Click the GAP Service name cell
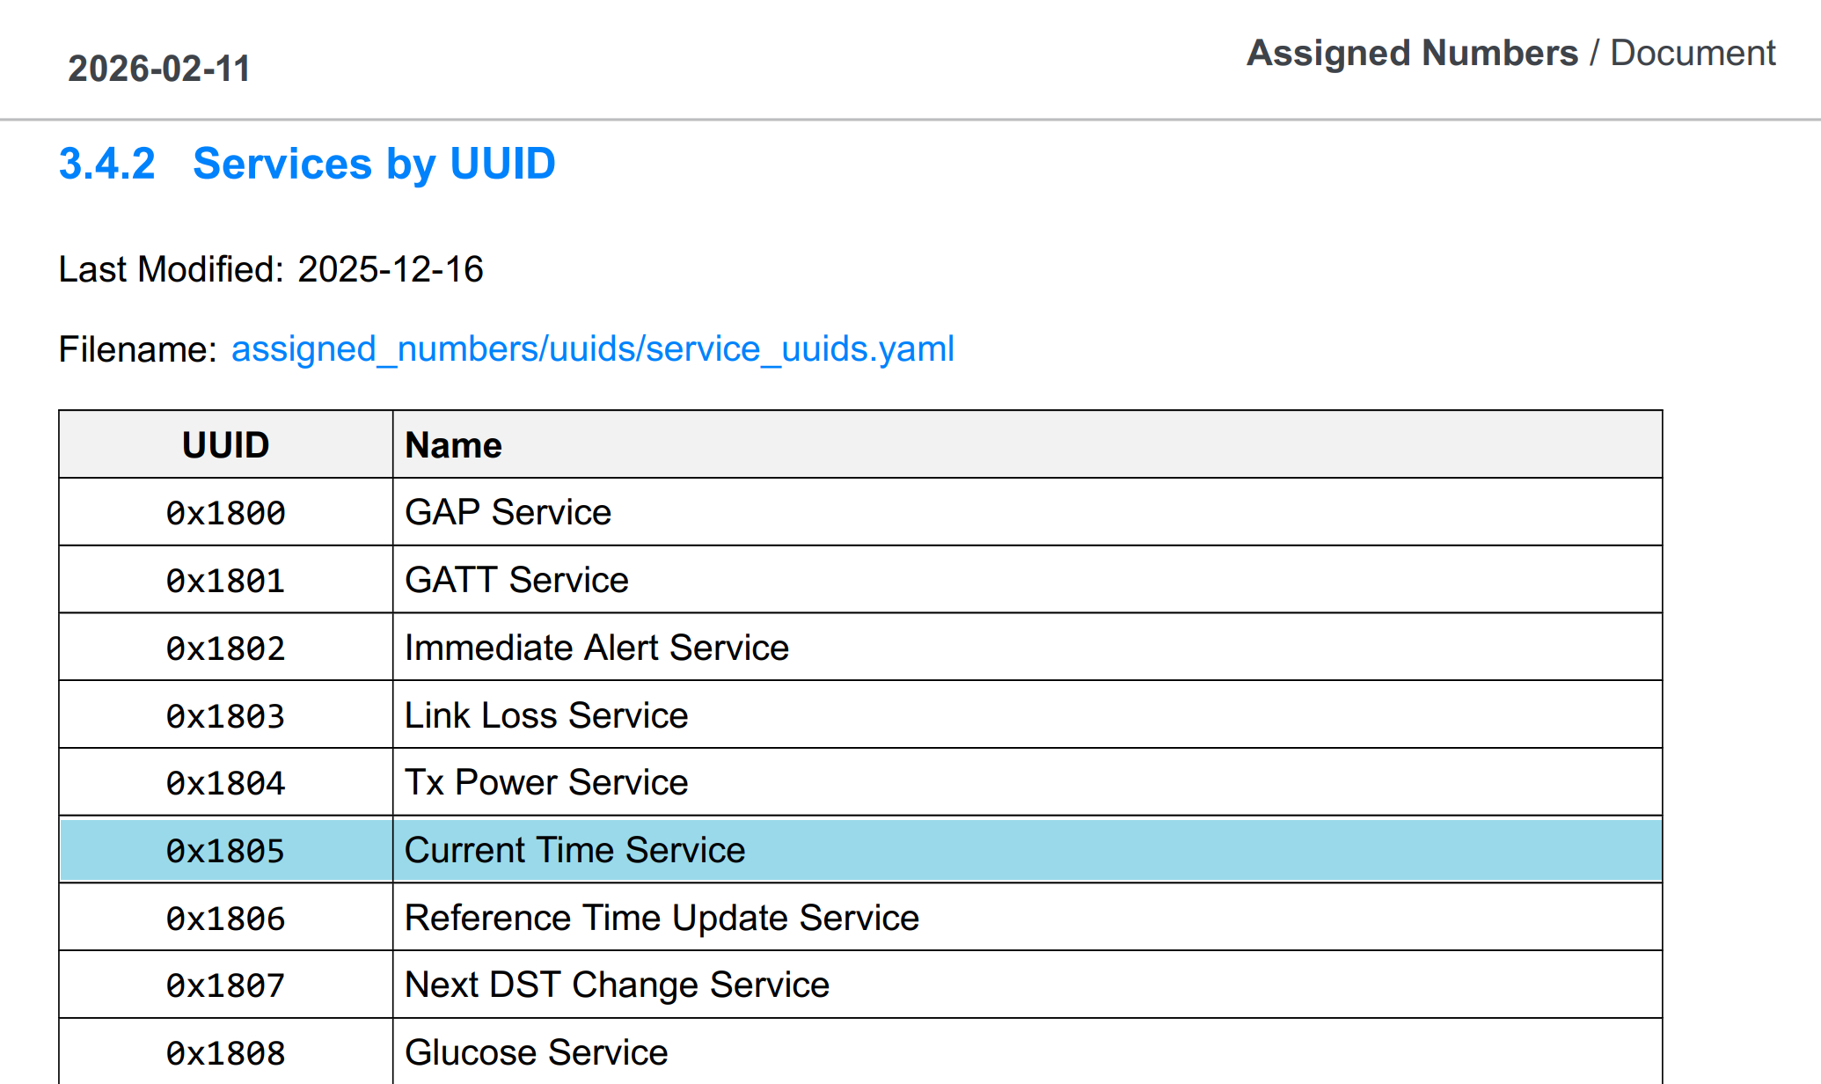The height and width of the screenshot is (1084, 1821). 508,512
